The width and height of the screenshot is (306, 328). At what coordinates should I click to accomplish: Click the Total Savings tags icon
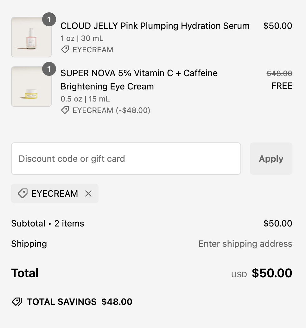click(x=17, y=302)
